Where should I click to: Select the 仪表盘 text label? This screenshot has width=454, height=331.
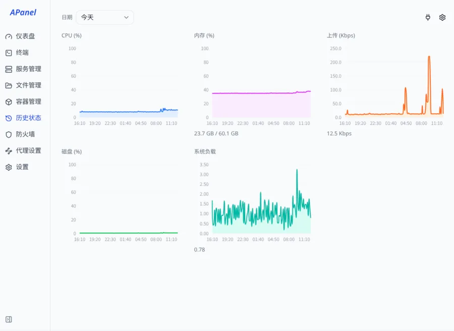pos(26,36)
